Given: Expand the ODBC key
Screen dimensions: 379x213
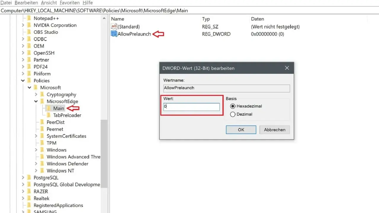Looking at the screenshot, I should (23, 39).
